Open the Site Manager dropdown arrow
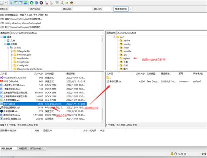This screenshot has width=207, height=158. 6,3
